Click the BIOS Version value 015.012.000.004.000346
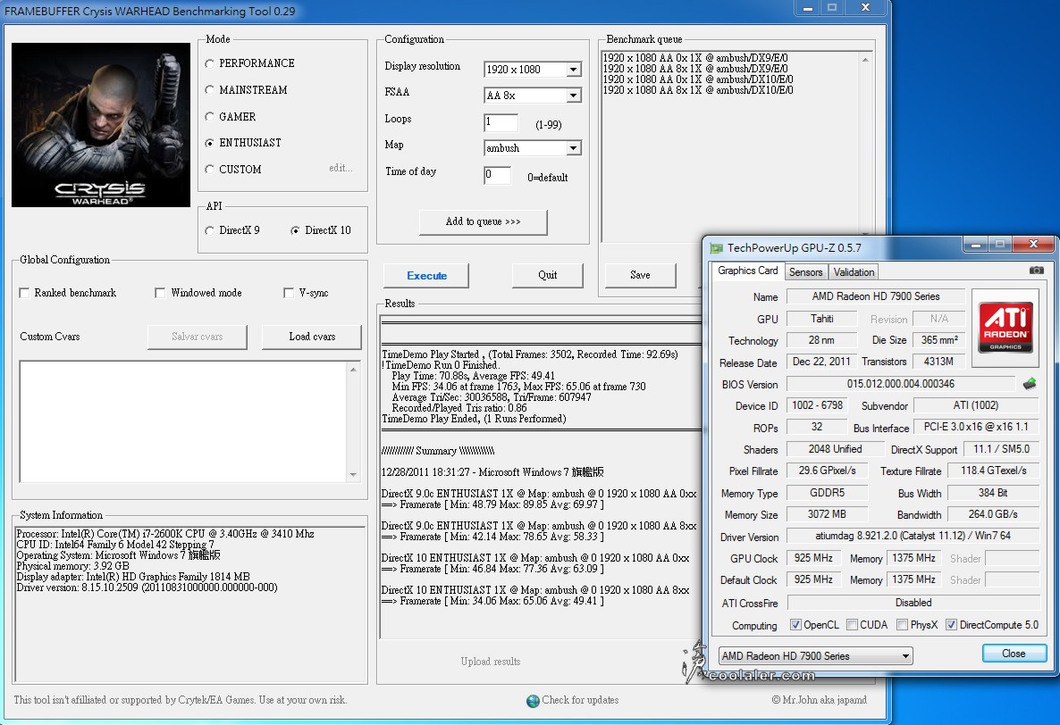Viewport: 1060px width, 725px height. tap(900, 384)
